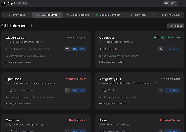The width and height of the screenshot is (186, 132).
Task: Click 'Routing conflict detected' message
Action: [30, 97]
